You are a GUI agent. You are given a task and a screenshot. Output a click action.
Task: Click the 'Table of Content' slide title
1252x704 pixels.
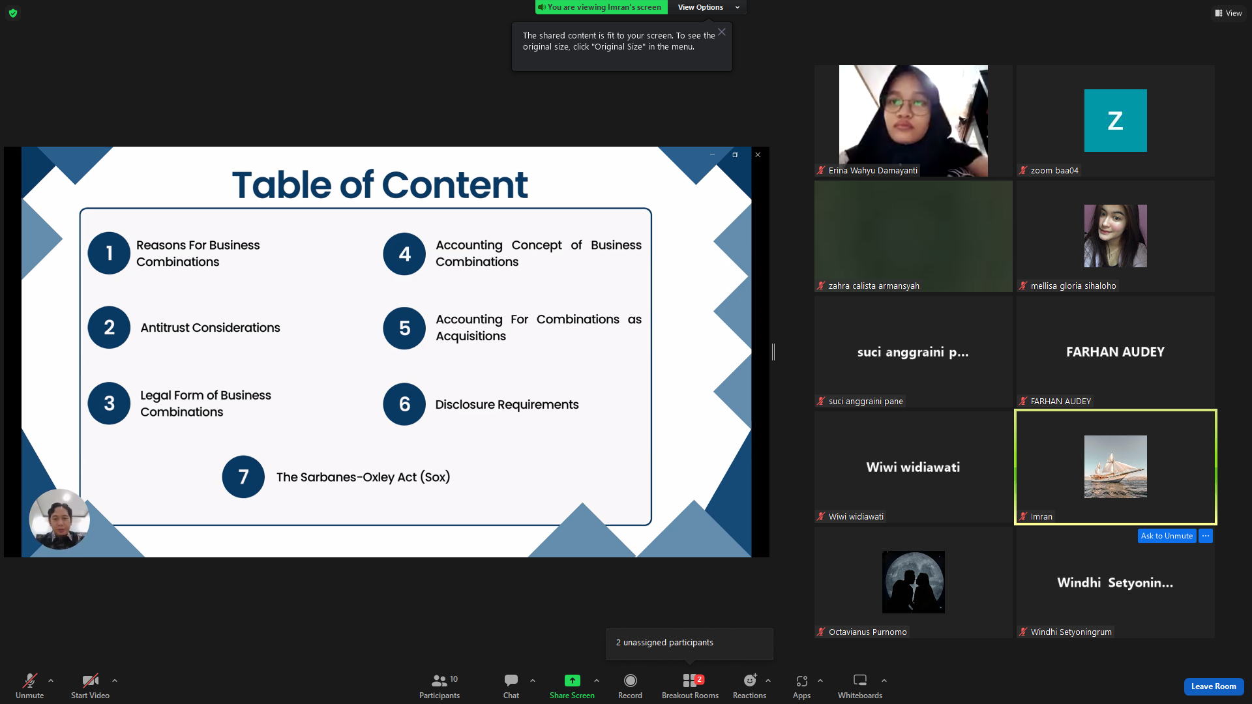[380, 184]
